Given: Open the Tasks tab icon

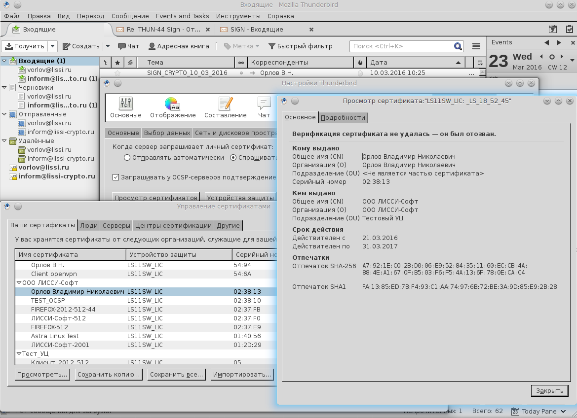Looking at the screenshot, I should click(x=569, y=30).
